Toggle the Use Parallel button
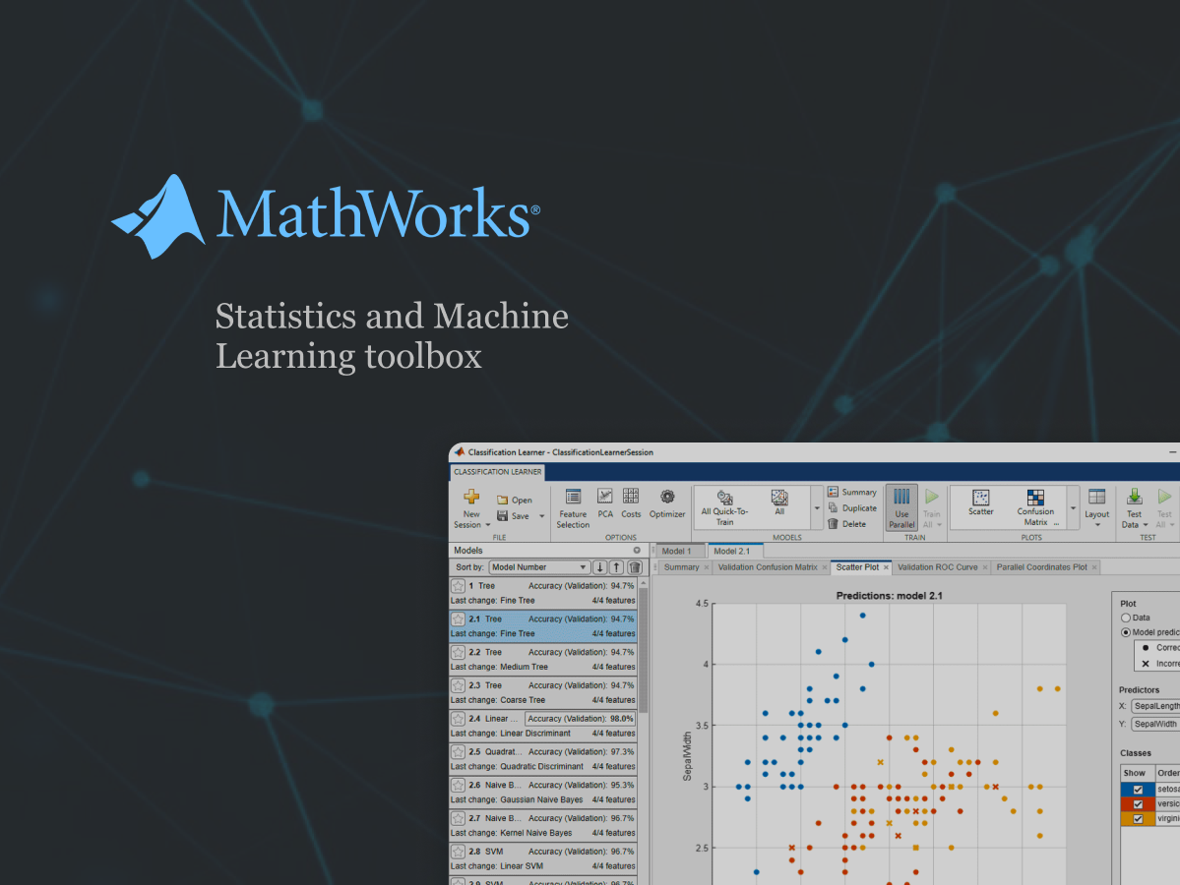Screen dimensions: 1180x885 901,507
